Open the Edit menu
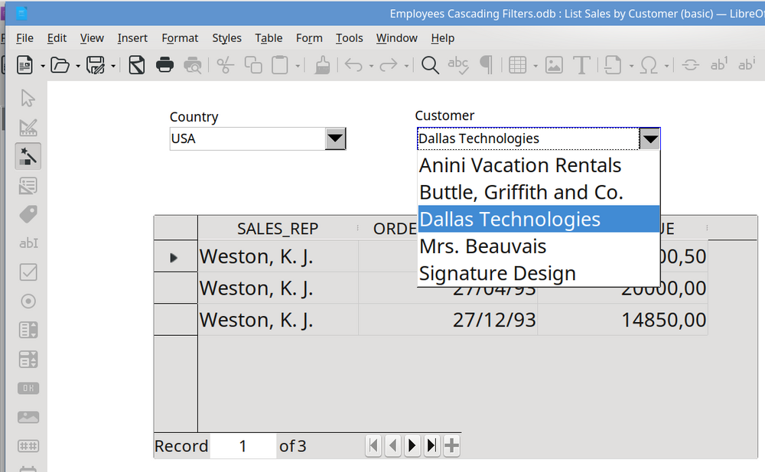 [57, 38]
